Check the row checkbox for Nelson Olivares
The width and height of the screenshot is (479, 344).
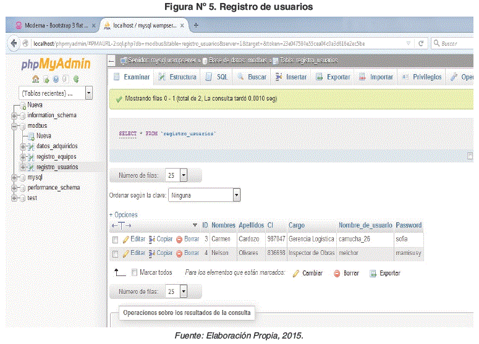point(115,253)
